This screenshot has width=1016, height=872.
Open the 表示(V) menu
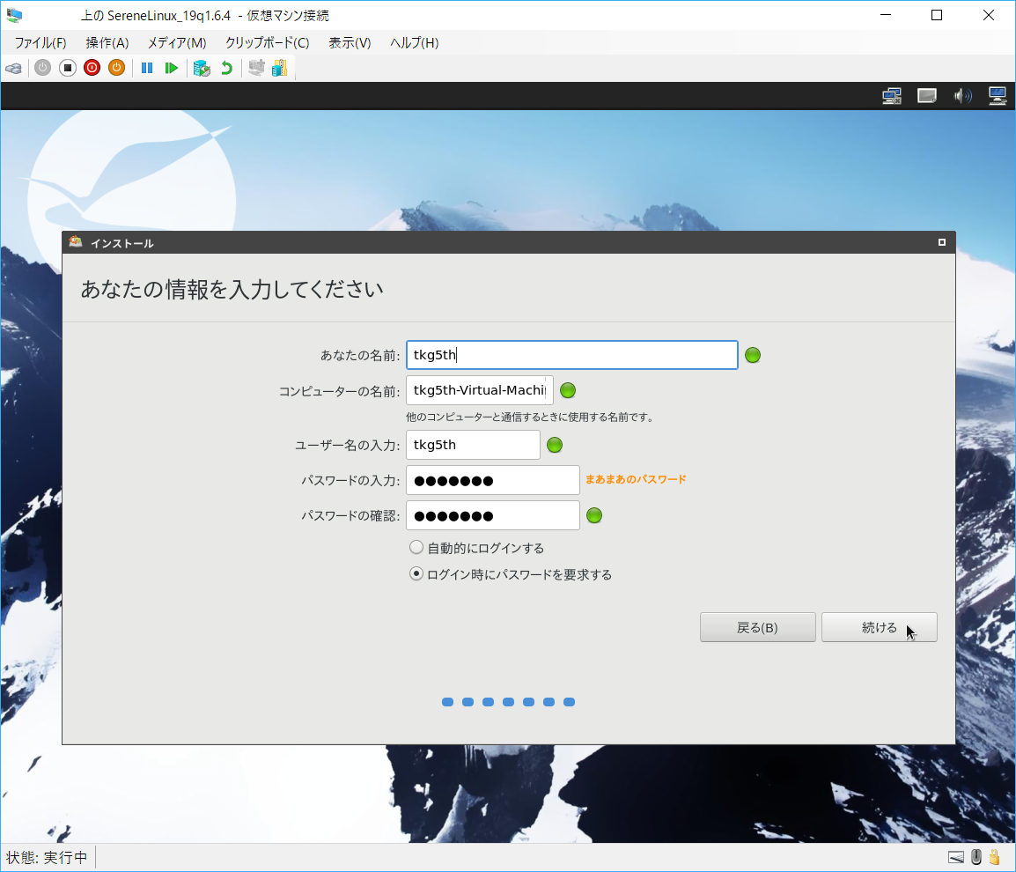(x=350, y=43)
